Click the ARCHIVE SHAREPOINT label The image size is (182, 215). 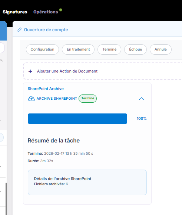coord(57,99)
